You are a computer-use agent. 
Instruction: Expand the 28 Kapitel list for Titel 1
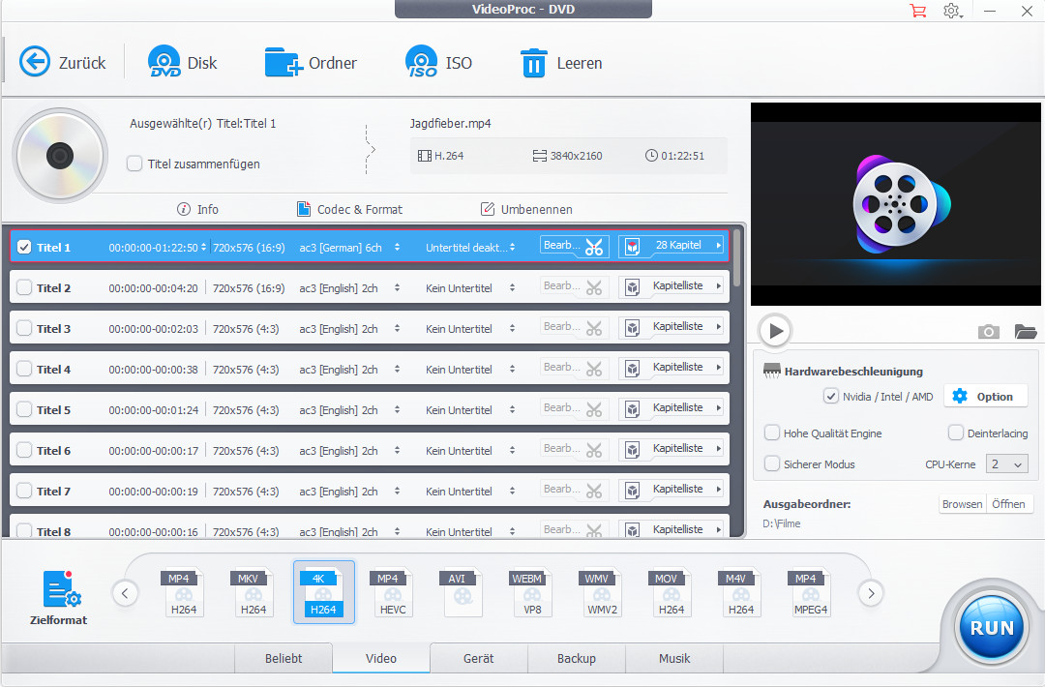718,245
